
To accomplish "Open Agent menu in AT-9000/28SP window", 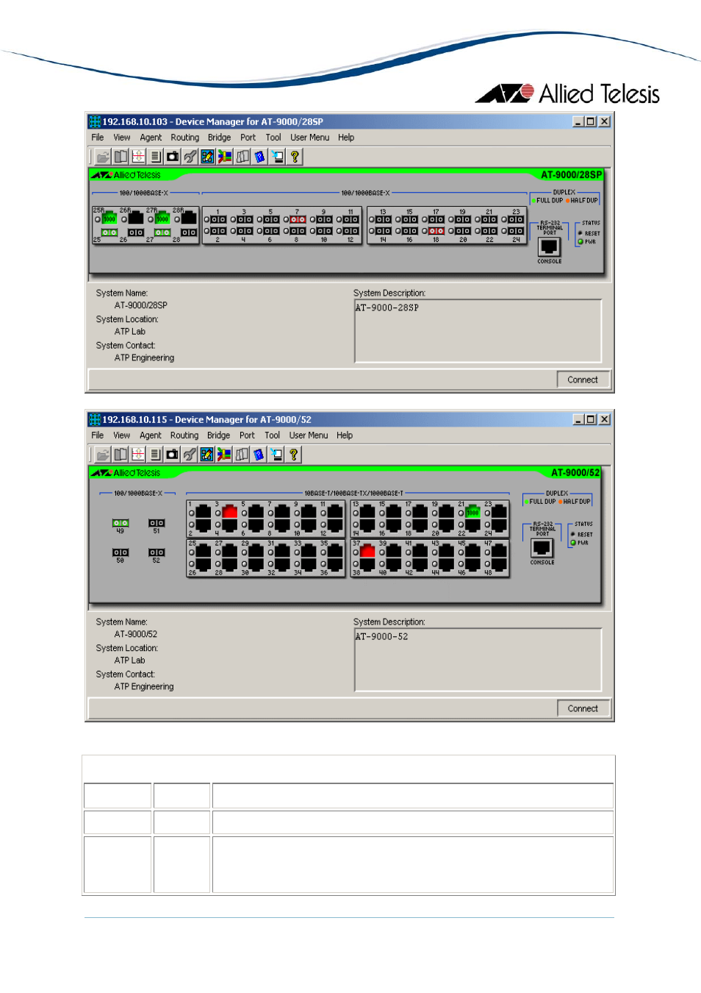I will coord(151,138).
